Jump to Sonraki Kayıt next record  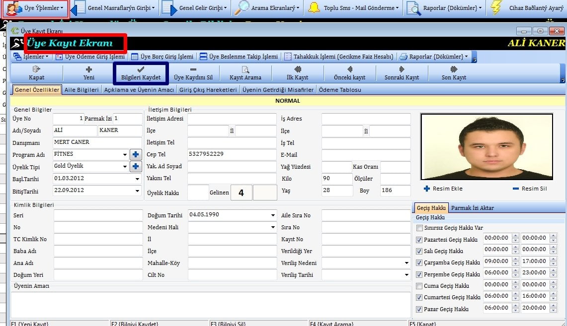click(402, 73)
